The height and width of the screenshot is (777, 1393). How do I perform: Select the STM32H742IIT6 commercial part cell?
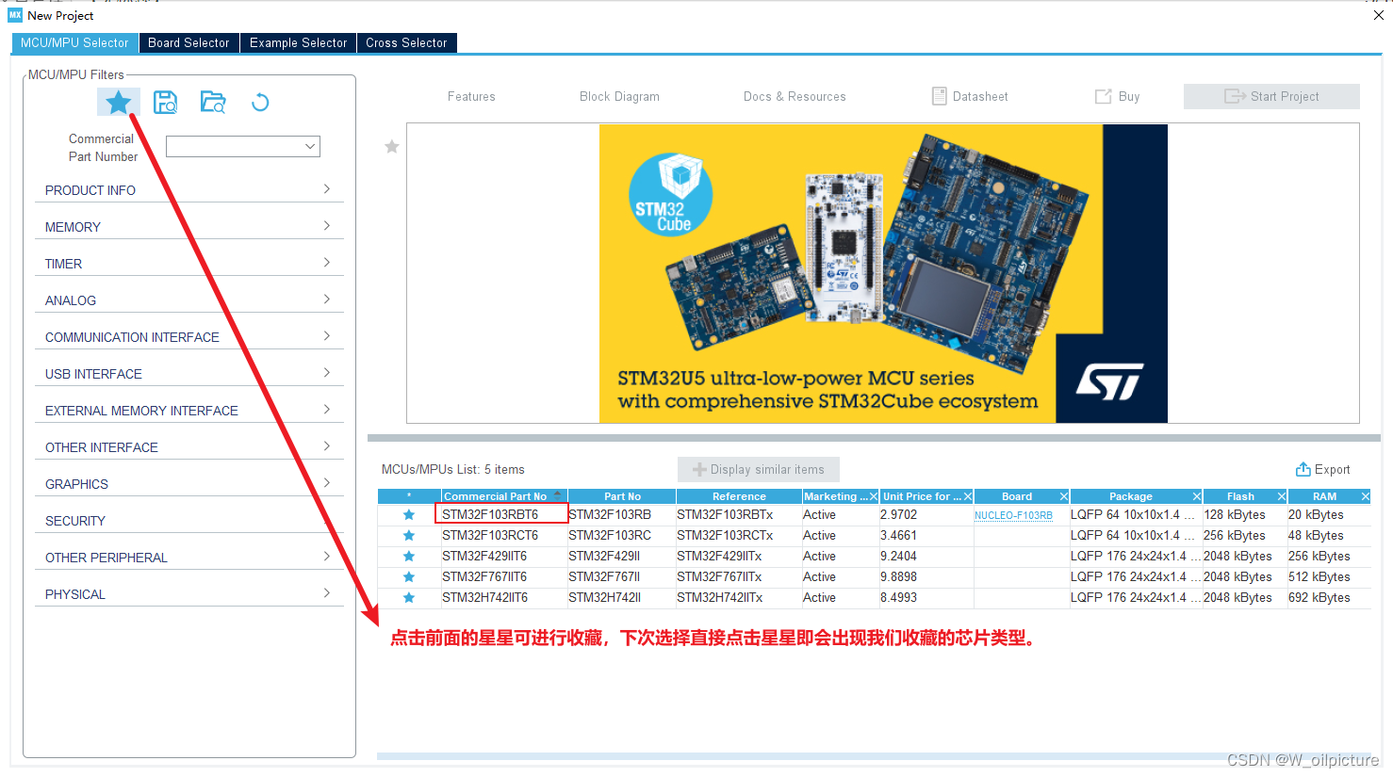[x=504, y=598]
